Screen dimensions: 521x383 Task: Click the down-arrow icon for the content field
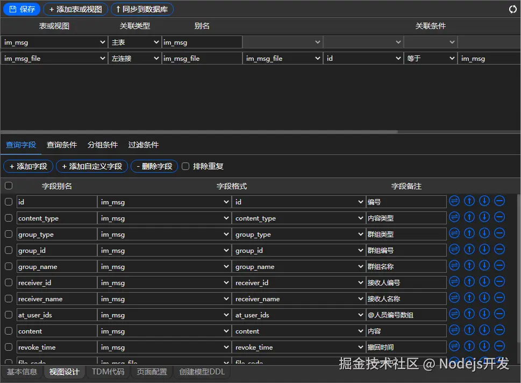click(x=484, y=330)
